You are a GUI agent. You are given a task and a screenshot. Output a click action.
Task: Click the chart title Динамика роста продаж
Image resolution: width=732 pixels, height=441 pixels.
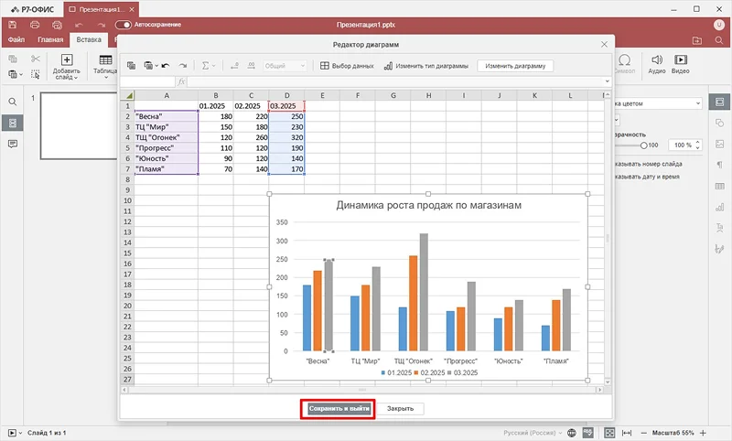click(428, 205)
